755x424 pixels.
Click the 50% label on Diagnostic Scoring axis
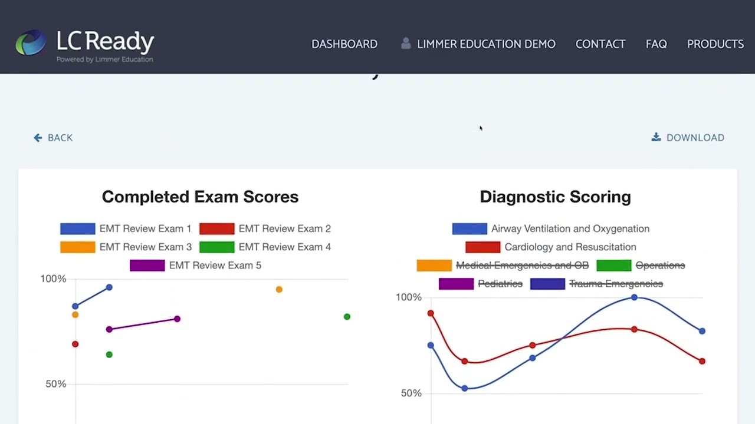411,393
